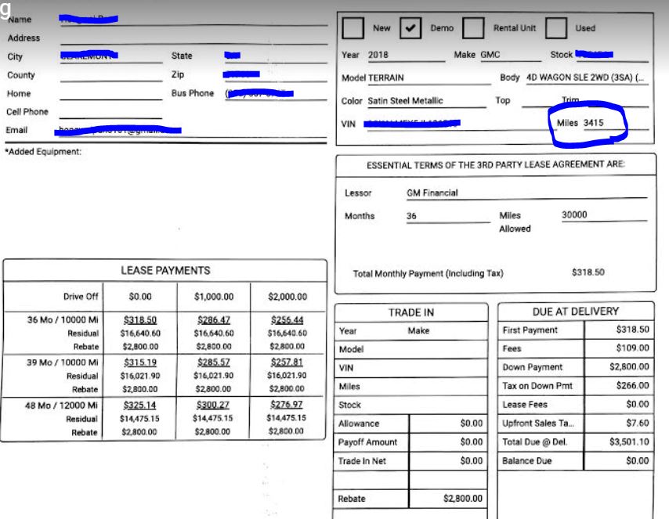
Task: Click the Cell Phone field line
Action: (111, 112)
